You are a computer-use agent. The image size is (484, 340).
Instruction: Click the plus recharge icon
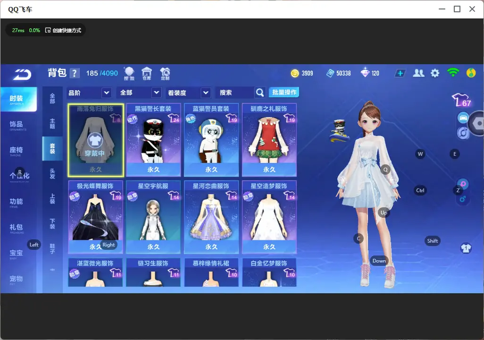(x=400, y=73)
